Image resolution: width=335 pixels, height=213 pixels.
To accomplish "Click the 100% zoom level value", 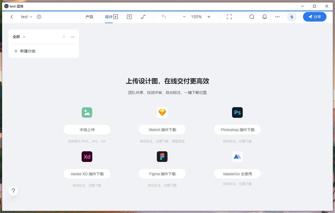I will tap(196, 17).
